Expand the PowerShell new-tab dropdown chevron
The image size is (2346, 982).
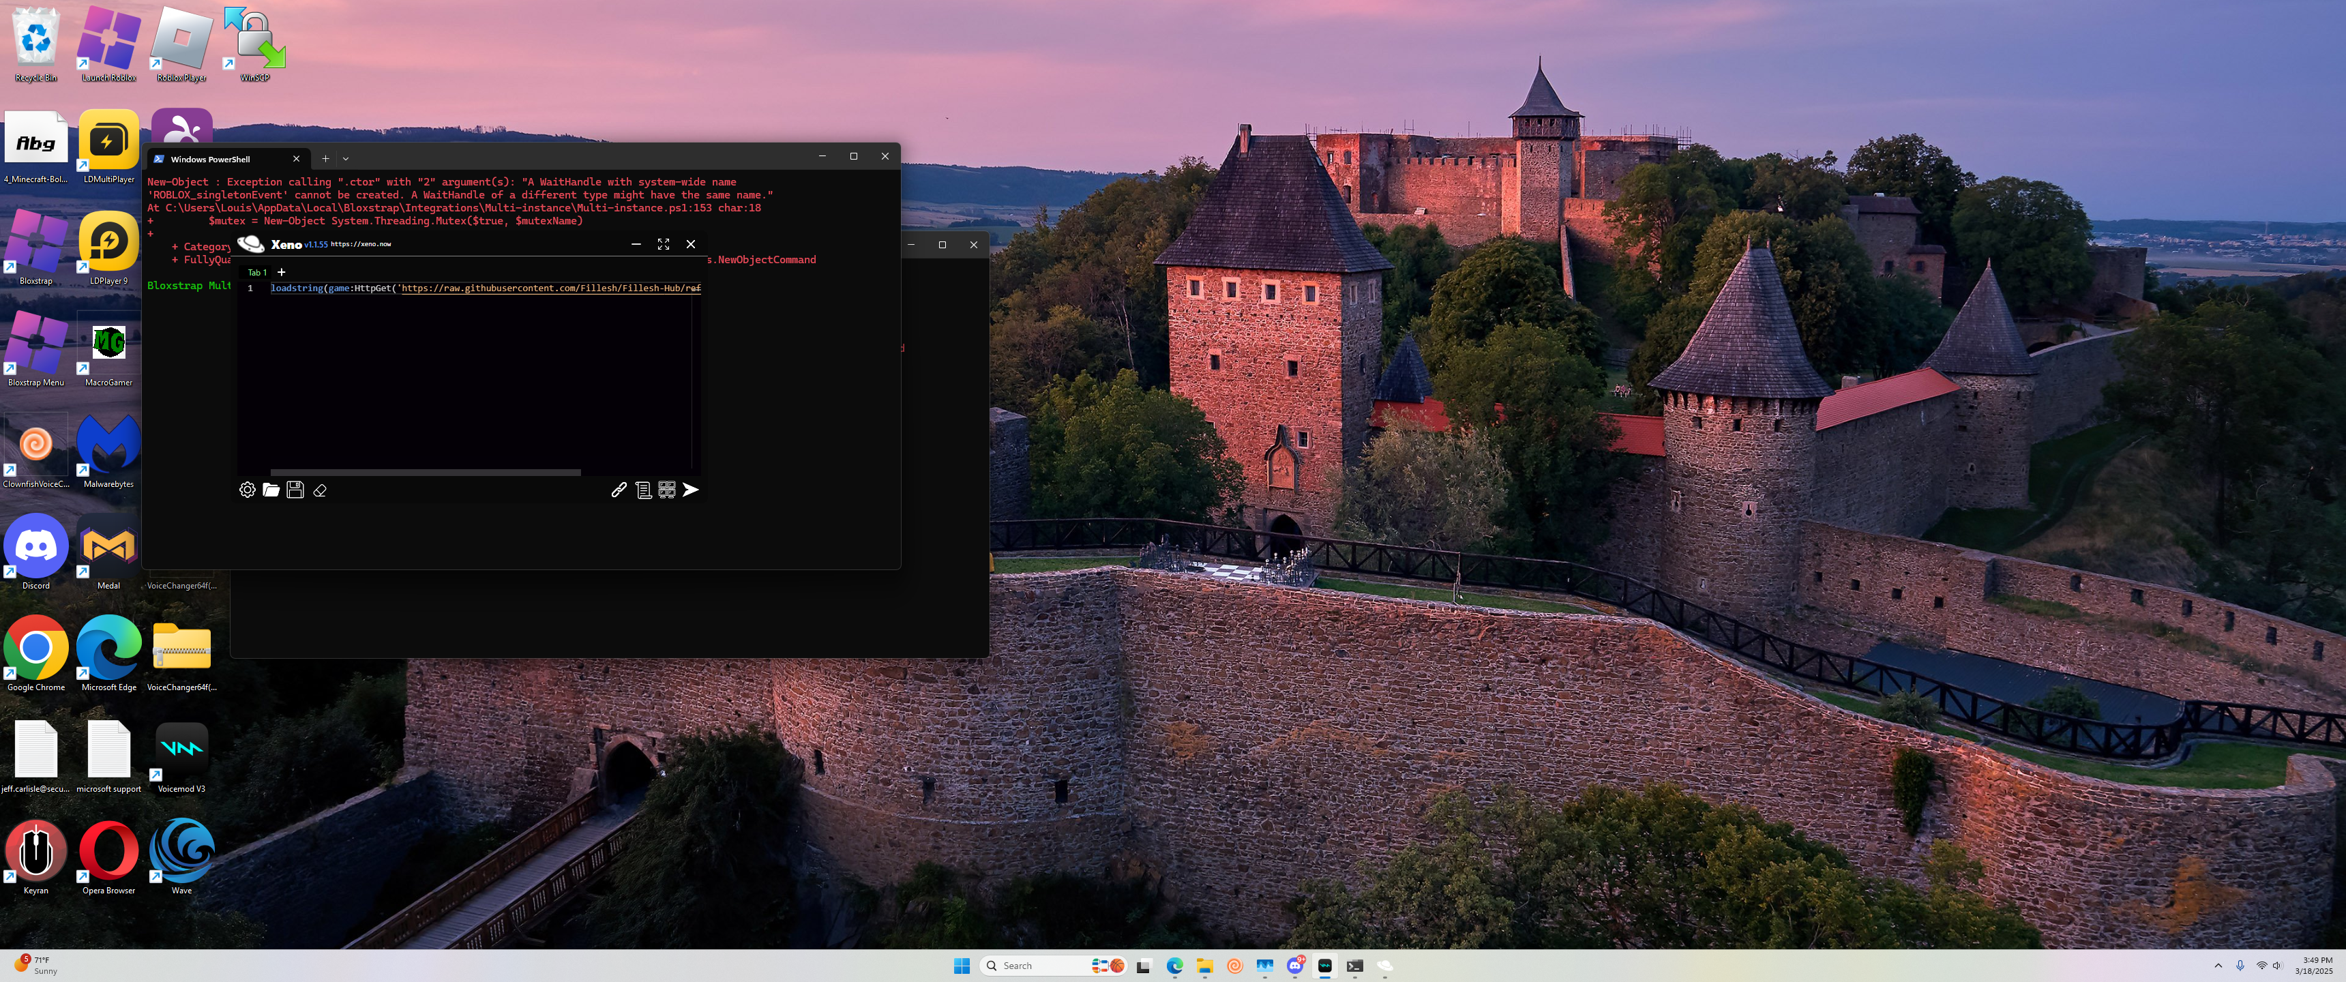[x=346, y=158]
